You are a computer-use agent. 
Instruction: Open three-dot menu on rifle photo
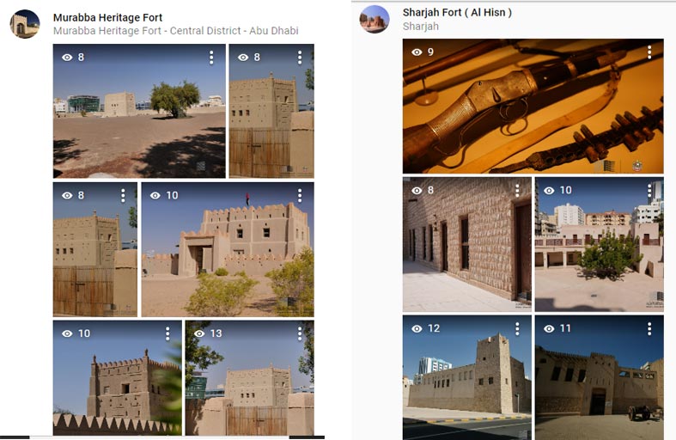click(649, 52)
